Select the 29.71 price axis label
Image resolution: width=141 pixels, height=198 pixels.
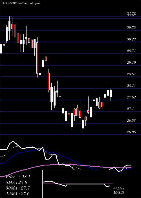131,51
